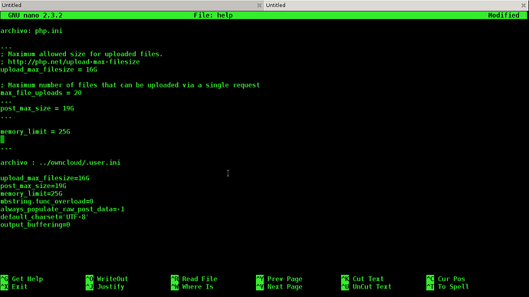Click the Next Page shortcut label

pos(284,287)
